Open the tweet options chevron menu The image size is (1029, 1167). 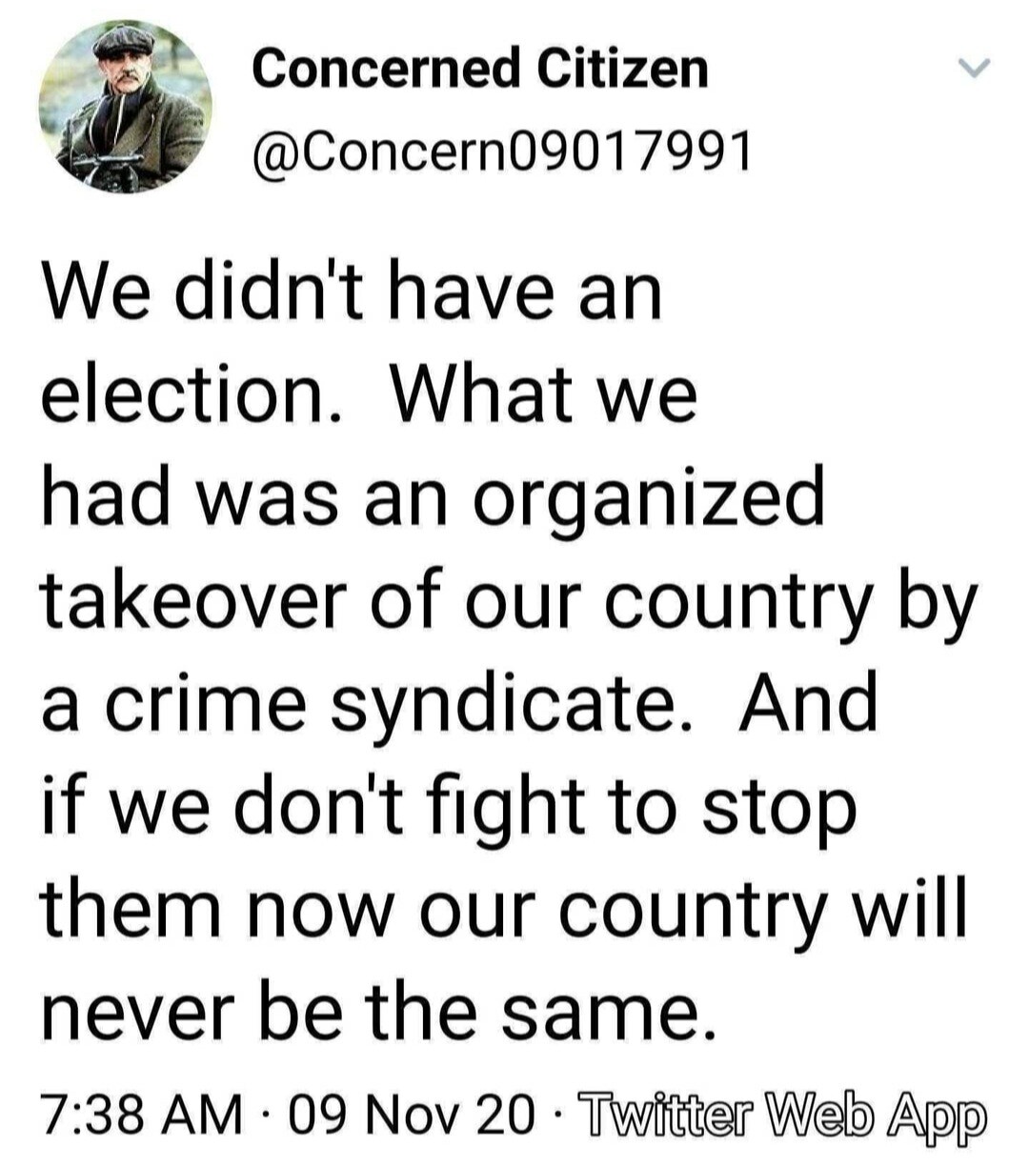973,69
